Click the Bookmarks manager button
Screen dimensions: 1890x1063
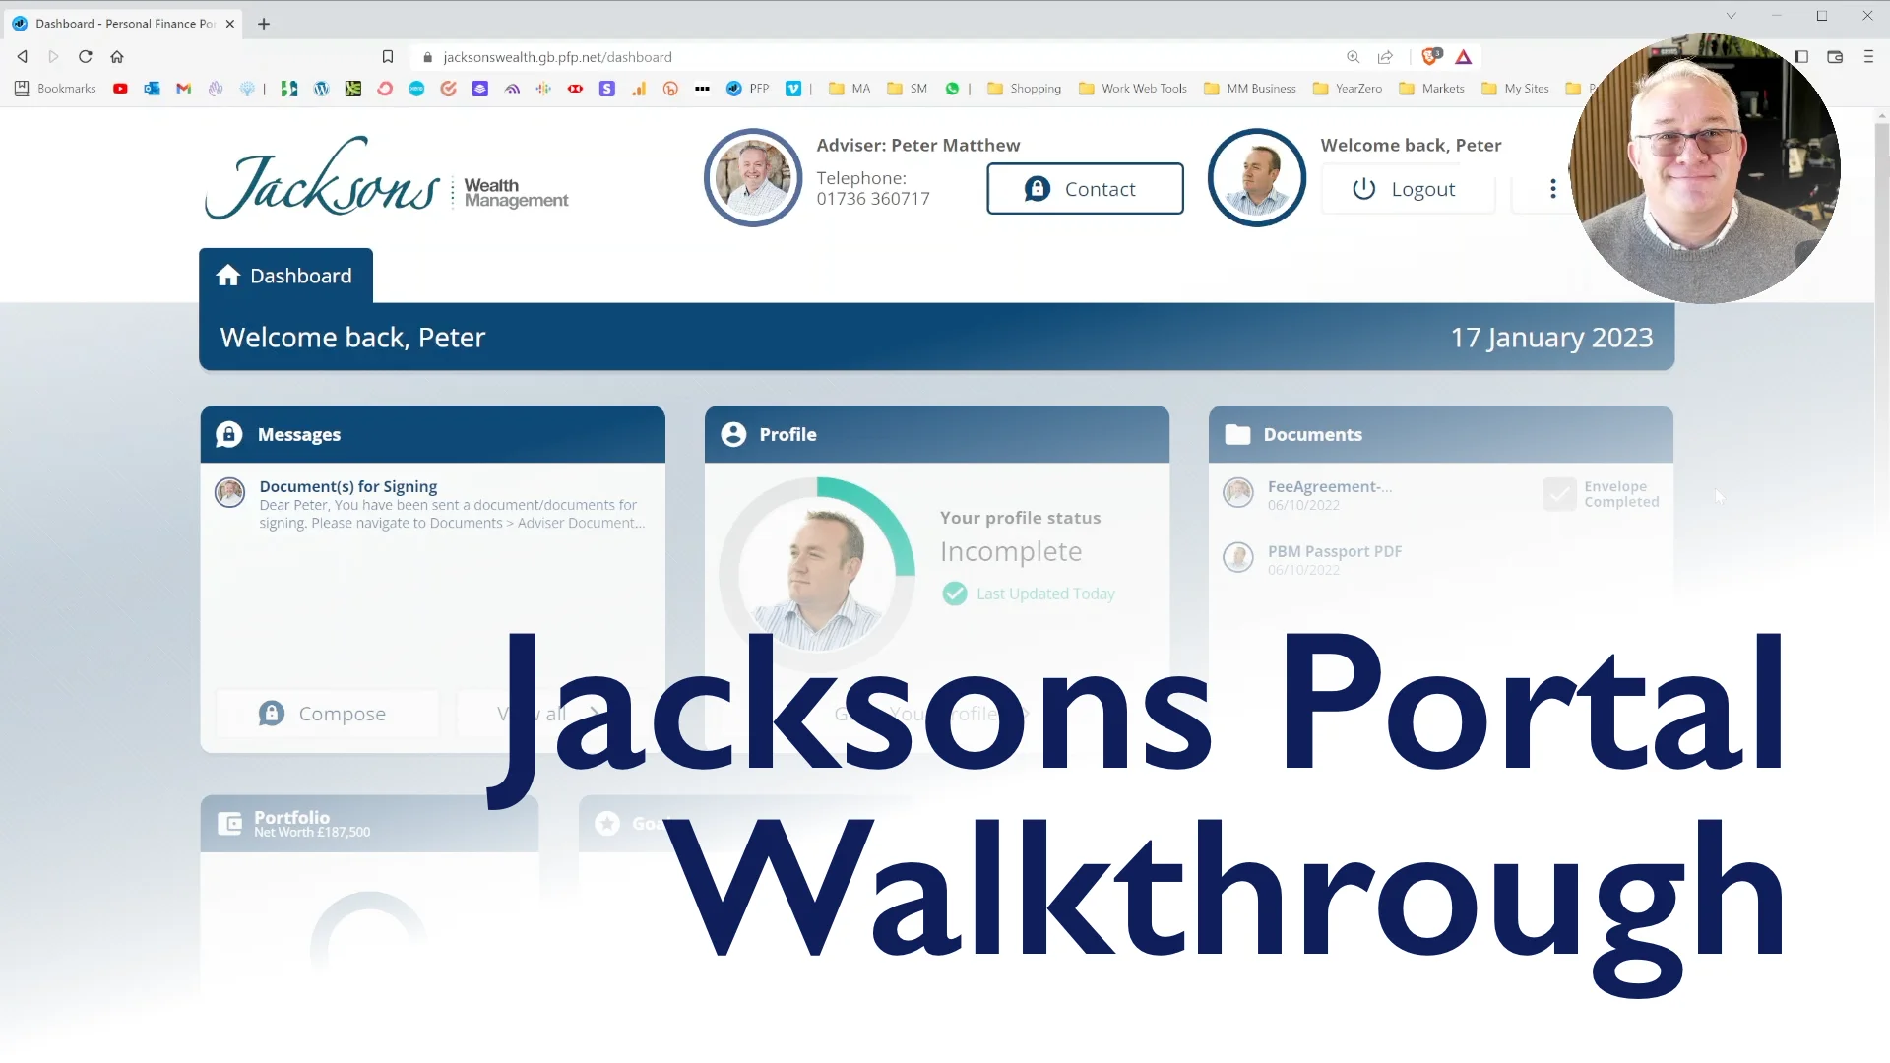[x=56, y=89]
